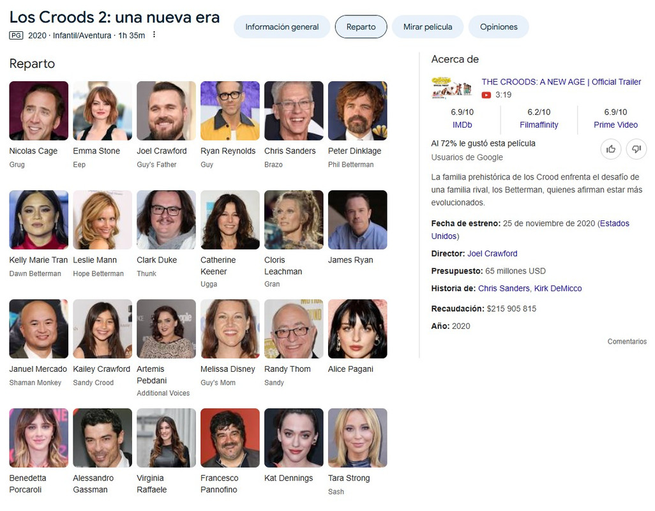Click the thumbs down dislike icon

pos(636,149)
